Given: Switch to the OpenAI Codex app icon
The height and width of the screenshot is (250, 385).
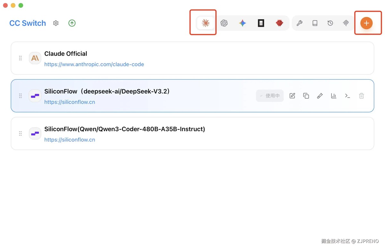Looking at the screenshot, I should pyautogui.click(x=224, y=23).
